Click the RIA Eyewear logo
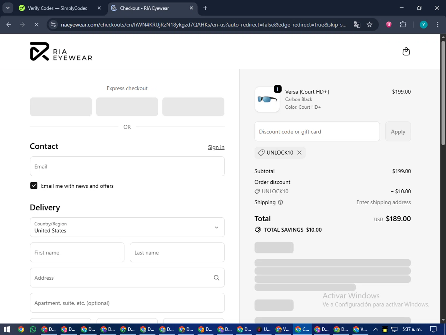This screenshot has width=446, height=335. click(61, 52)
